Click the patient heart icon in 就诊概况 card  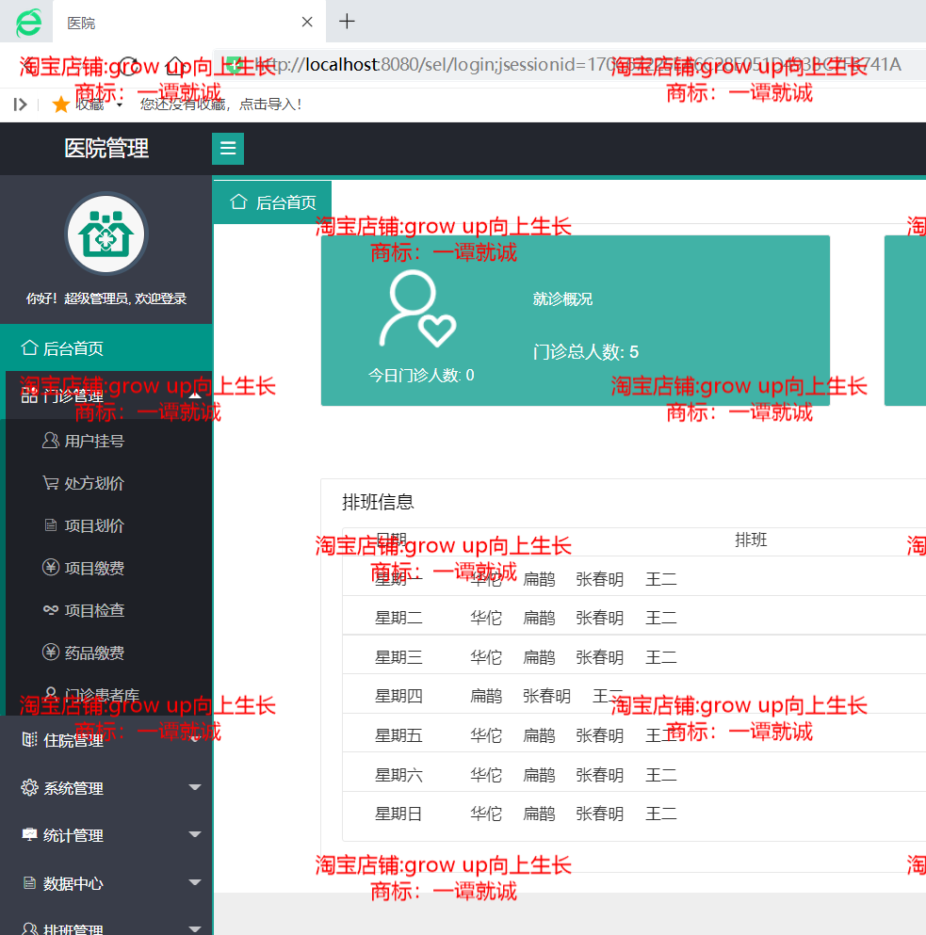click(x=417, y=309)
